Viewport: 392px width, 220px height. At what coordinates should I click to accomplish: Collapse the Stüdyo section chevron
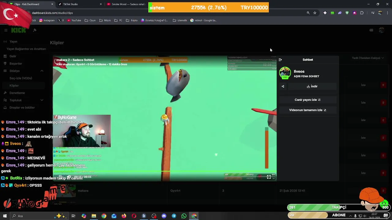point(42,71)
